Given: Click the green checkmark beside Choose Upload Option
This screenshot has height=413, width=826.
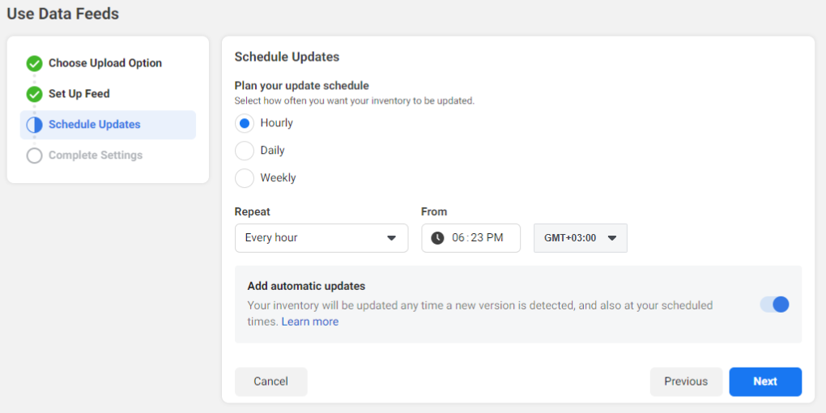Looking at the screenshot, I should click(x=34, y=63).
